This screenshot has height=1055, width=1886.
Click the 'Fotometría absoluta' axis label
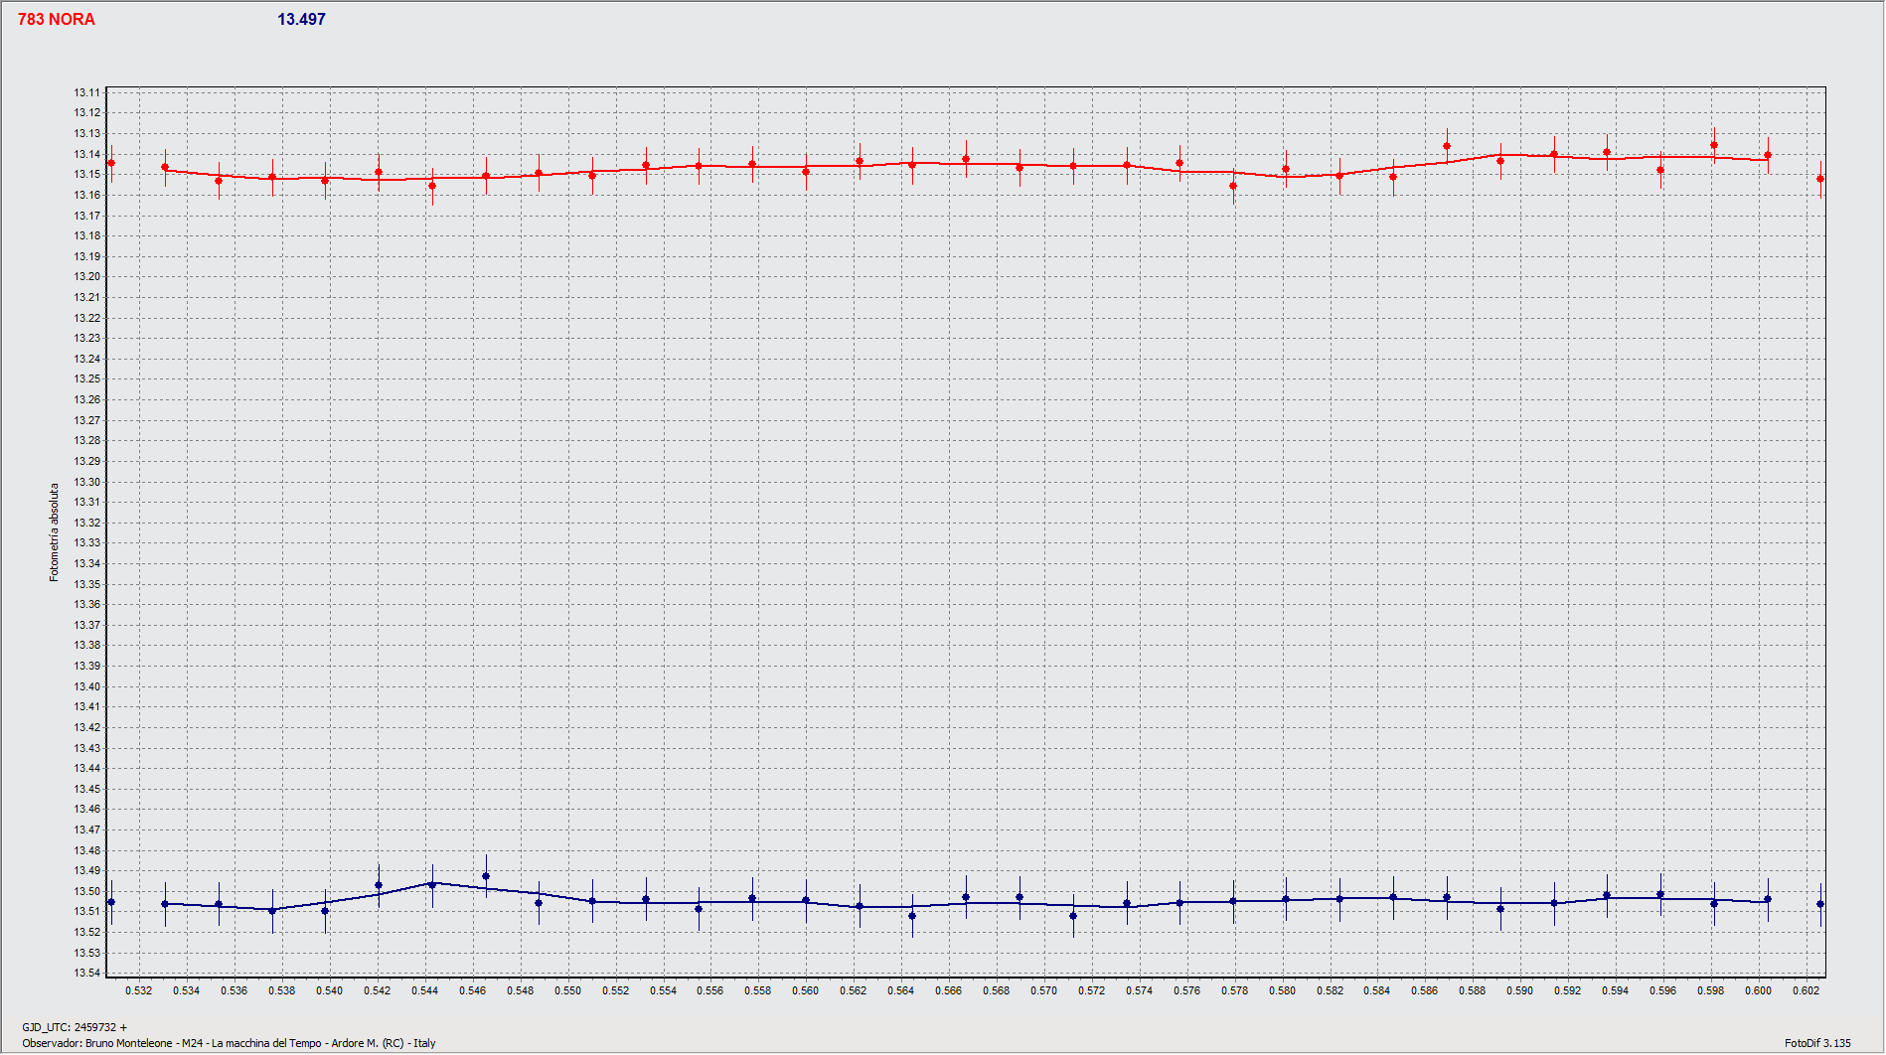[x=55, y=532]
